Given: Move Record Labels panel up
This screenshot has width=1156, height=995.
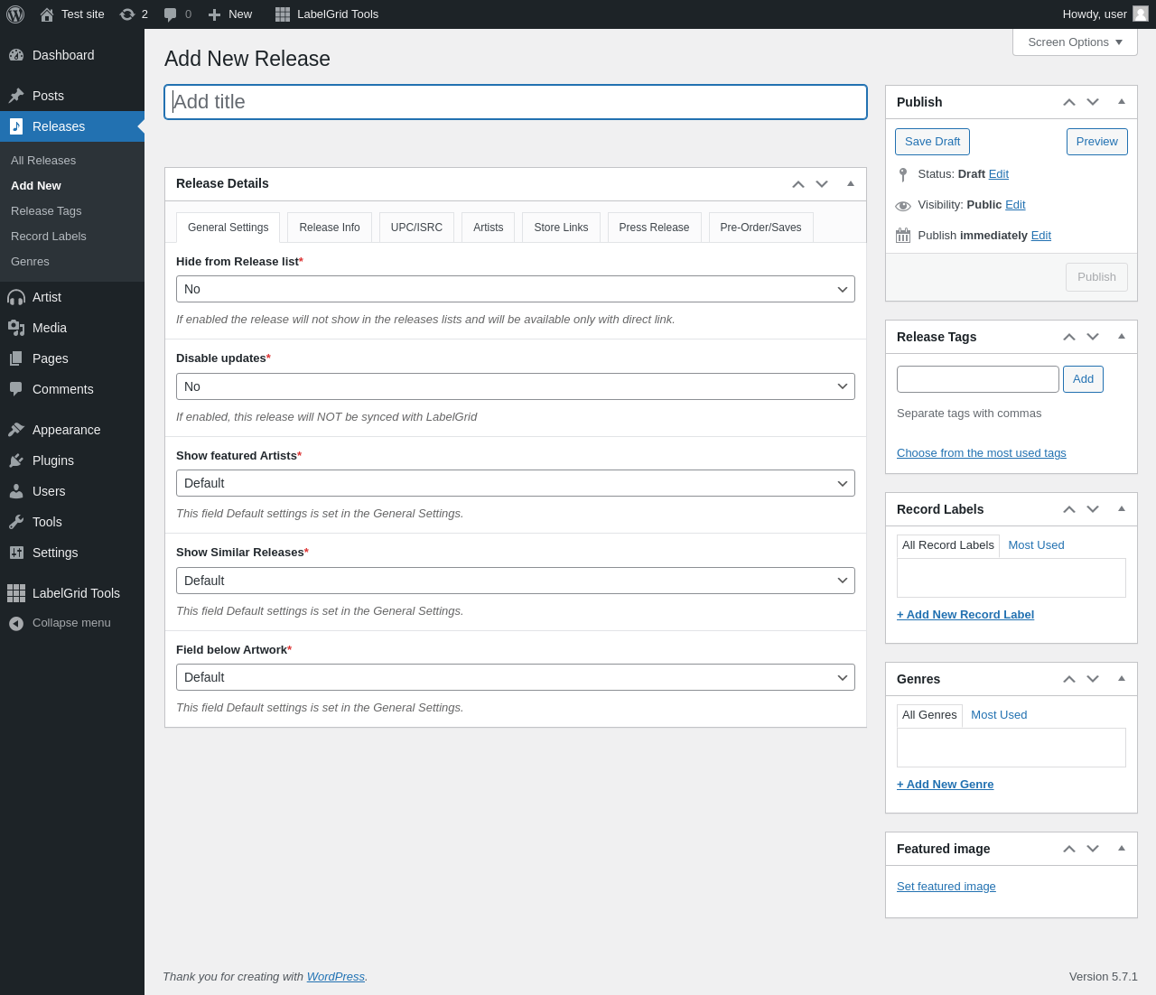Looking at the screenshot, I should pos(1069,509).
